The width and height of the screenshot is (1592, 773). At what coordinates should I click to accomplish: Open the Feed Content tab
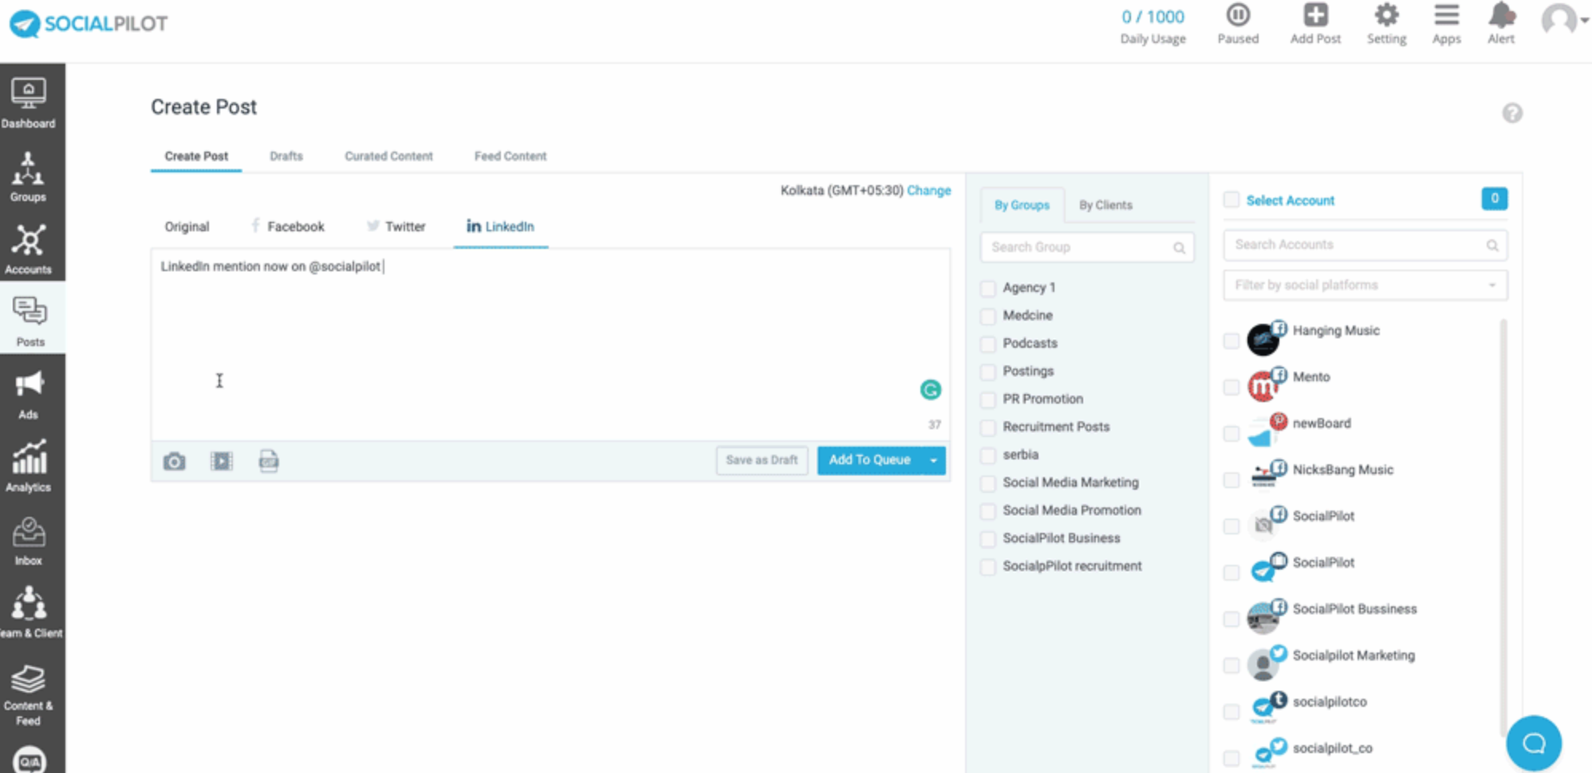pyautogui.click(x=510, y=156)
